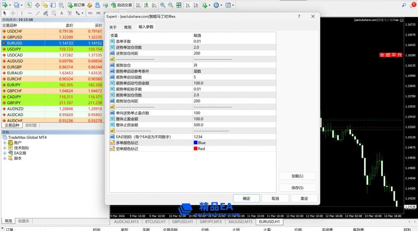Switch to the 常用 tab in the dialog
Image resolution: width=418 pixels, height=231 pixels.
click(127, 27)
